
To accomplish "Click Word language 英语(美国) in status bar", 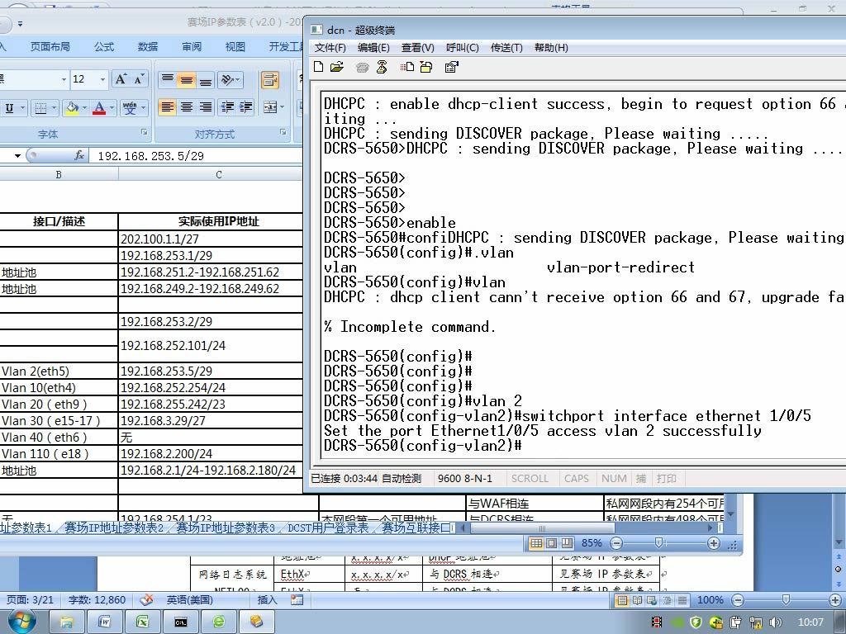I will [x=189, y=599].
